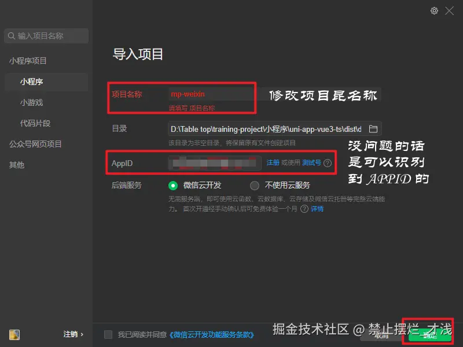Click the AppID input field
Screen dimensions: 463x347
coord(215,163)
